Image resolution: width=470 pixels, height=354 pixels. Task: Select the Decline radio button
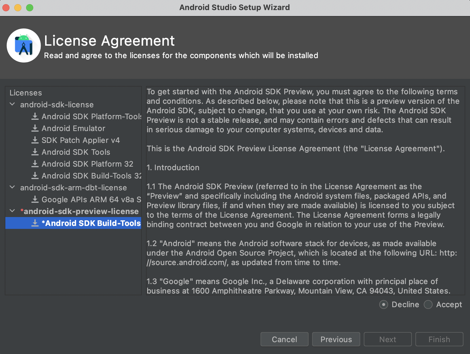click(384, 304)
